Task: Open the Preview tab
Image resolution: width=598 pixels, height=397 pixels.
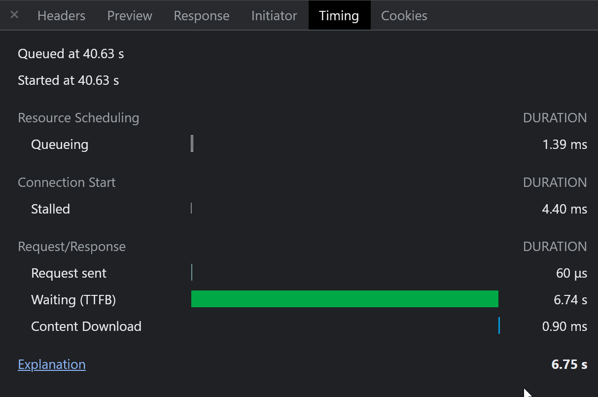Action: pyautogui.click(x=129, y=16)
